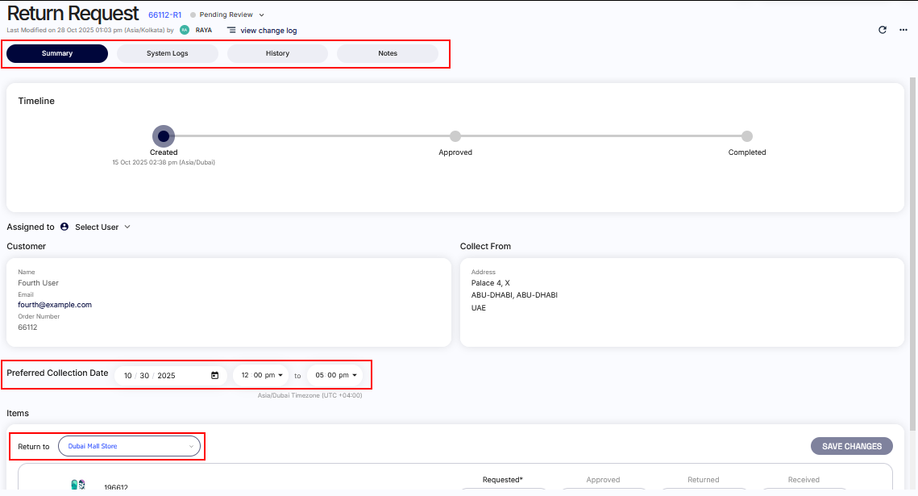Click the RAYA user avatar
Viewport: 918px width, 496px height.
[x=185, y=30]
